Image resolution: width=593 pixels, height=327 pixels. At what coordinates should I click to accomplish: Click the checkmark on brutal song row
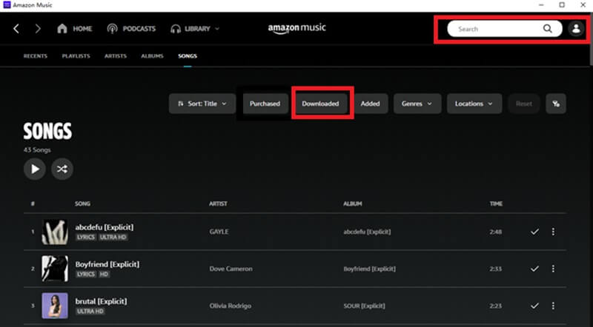click(534, 306)
